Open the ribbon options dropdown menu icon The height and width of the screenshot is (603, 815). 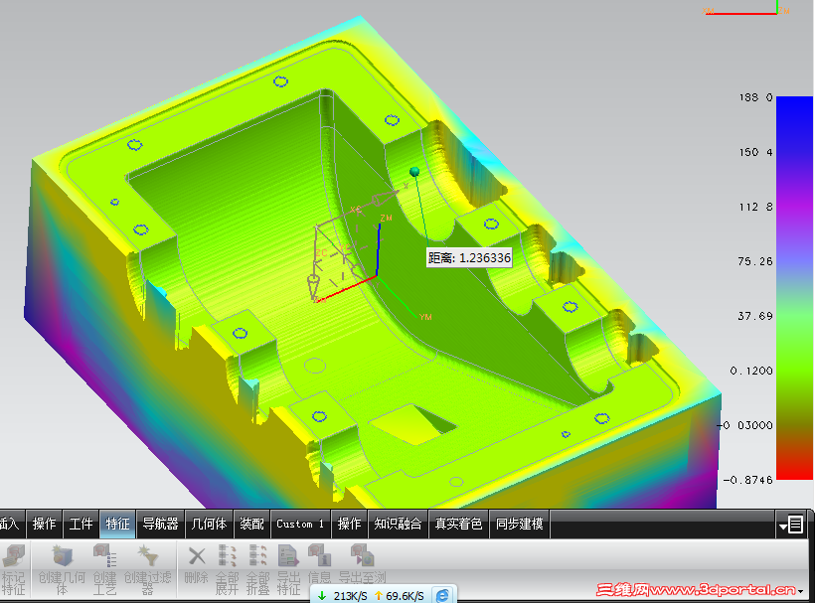(x=791, y=525)
